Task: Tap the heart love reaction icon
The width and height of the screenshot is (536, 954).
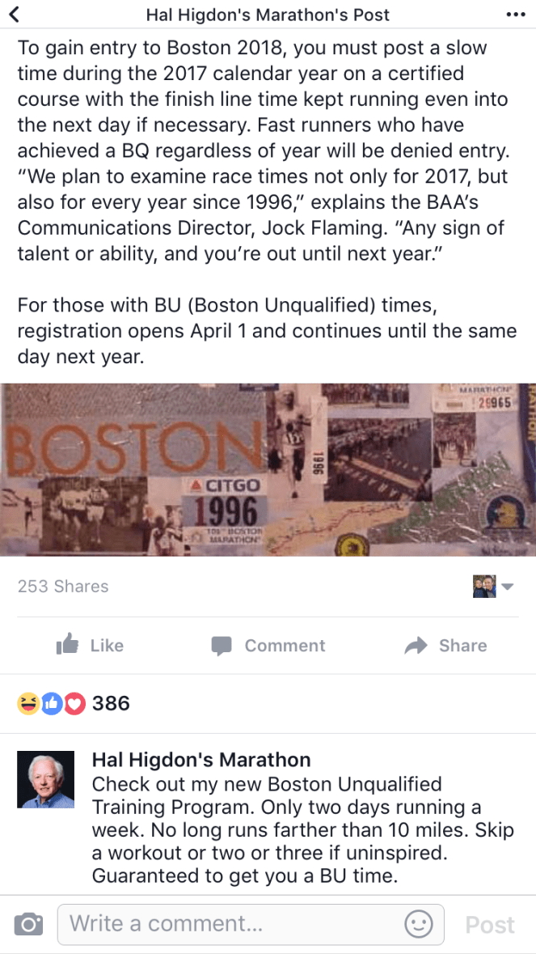Action: coord(74,704)
